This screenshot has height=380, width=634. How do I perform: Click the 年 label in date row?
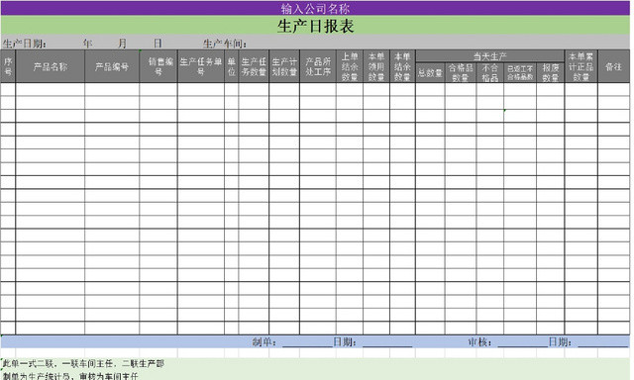click(88, 44)
